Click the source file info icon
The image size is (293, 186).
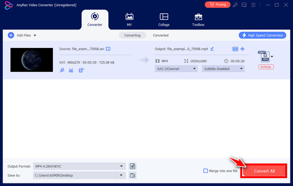point(108,48)
